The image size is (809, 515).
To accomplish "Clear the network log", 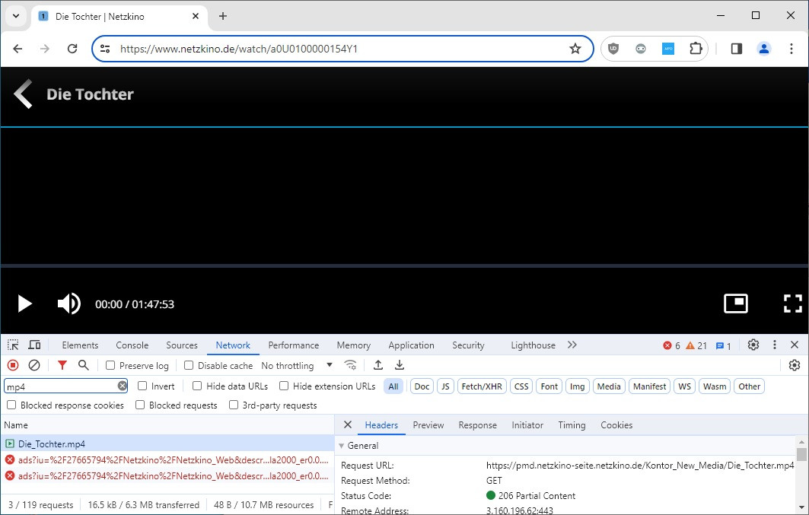I will pyautogui.click(x=34, y=366).
